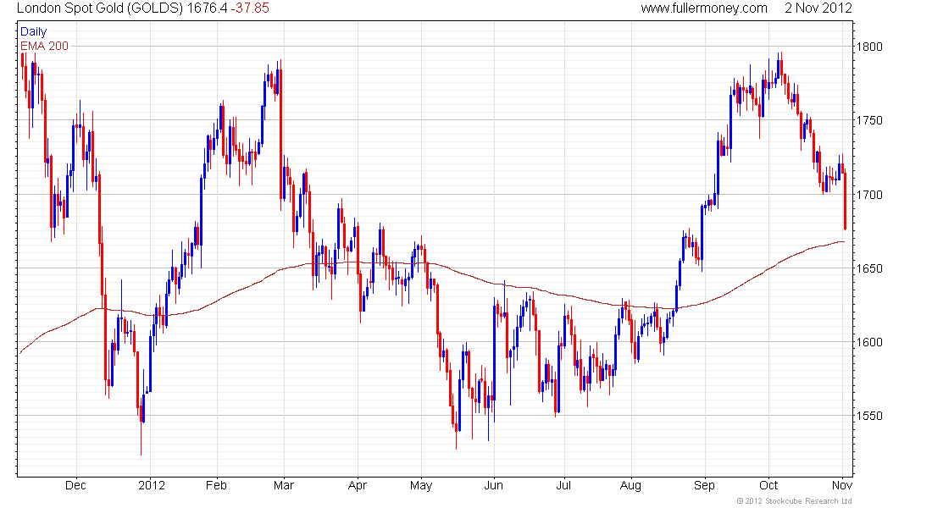Viewport: 932px width, 508px height.
Task: Click the 'Feb' month axis label
Action: [x=216, y=485]
